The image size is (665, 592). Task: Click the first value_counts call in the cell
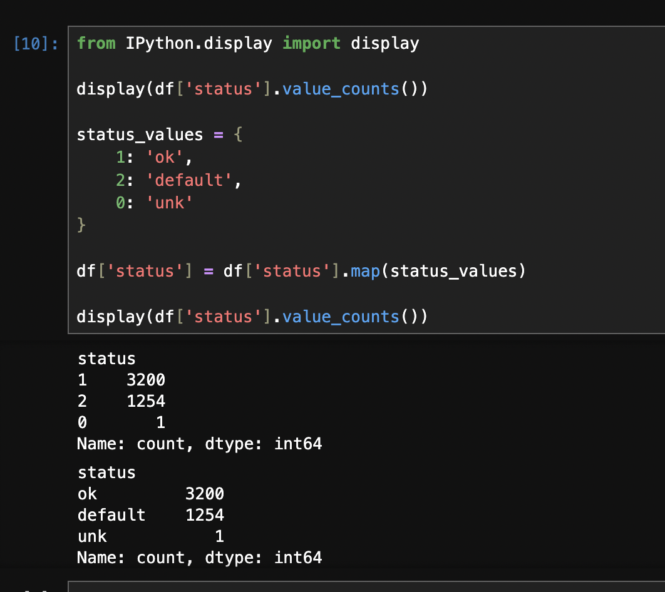pyautogui.click(x=340, y=89)
